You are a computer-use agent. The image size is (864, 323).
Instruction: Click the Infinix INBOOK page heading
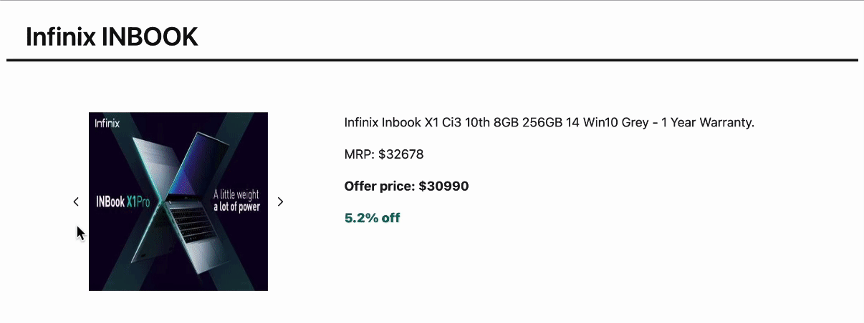112,36
